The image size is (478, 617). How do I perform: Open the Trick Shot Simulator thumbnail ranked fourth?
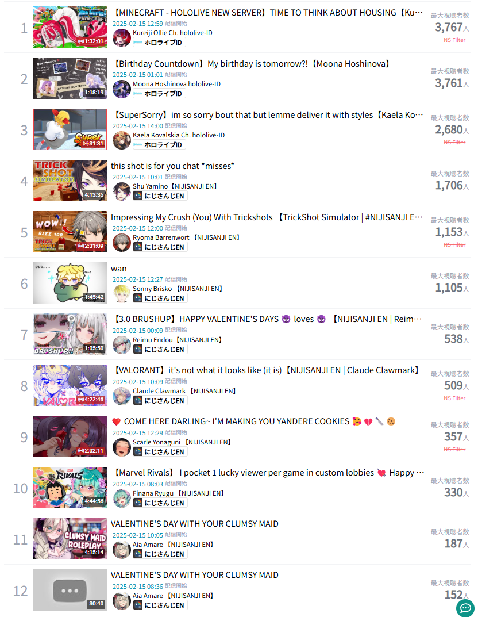click(70, 181)
